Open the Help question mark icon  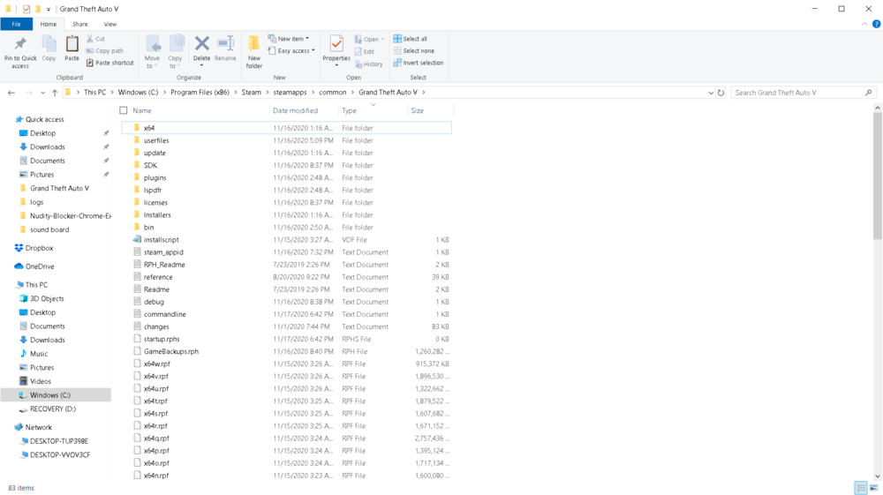point(876,24)
